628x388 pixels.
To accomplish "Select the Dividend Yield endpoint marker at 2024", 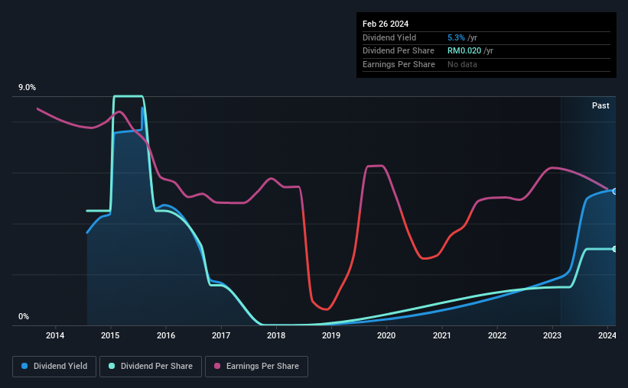I will [x=615, y=192].
